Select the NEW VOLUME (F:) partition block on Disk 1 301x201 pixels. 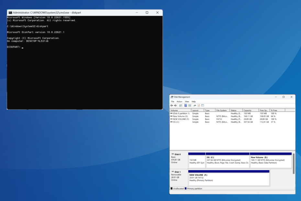pos(228,178)
